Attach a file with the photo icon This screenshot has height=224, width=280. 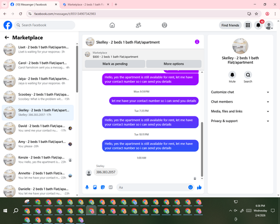point(95,187)
